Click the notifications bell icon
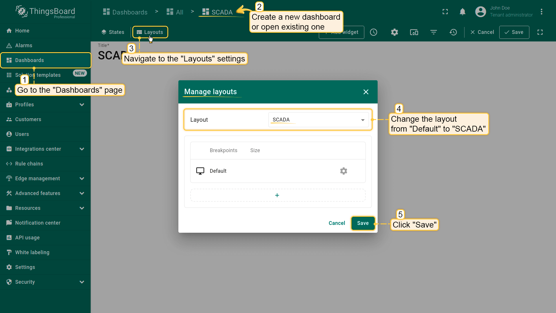The image size is (556, 313). coord(462,12)
